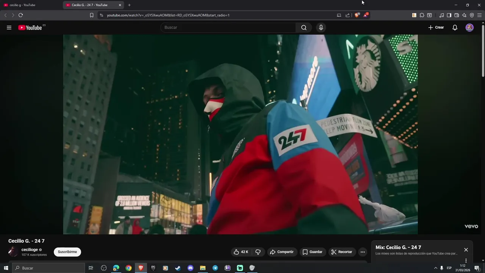Open the Brave VPN shield icon

[472, 15]
